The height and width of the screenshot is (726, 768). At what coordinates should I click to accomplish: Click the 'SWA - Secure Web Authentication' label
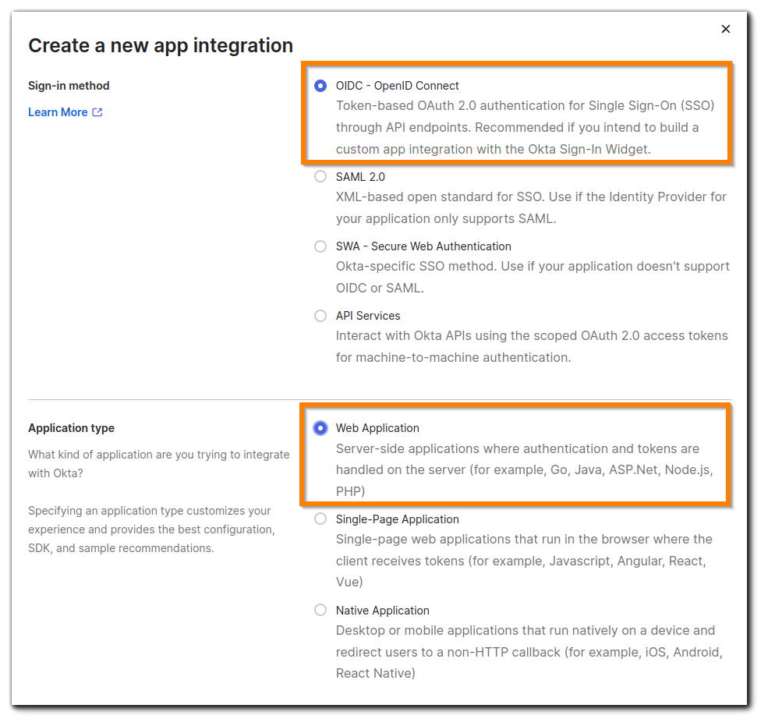(423, 246)
